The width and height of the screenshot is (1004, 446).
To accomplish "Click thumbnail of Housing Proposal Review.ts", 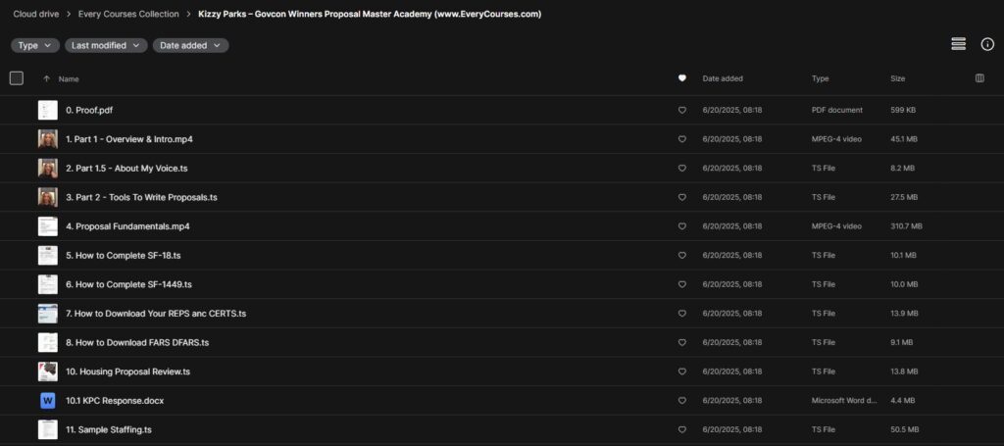I will pyautogui.click(x=47, y=372).
